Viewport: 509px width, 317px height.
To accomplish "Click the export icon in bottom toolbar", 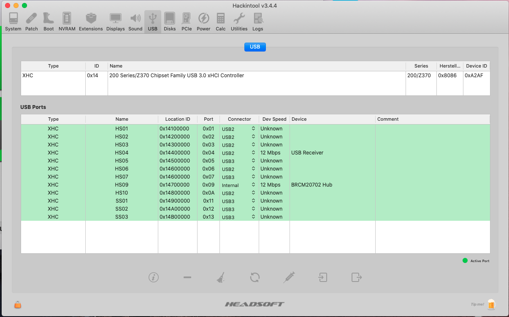I will pos(357,277).
